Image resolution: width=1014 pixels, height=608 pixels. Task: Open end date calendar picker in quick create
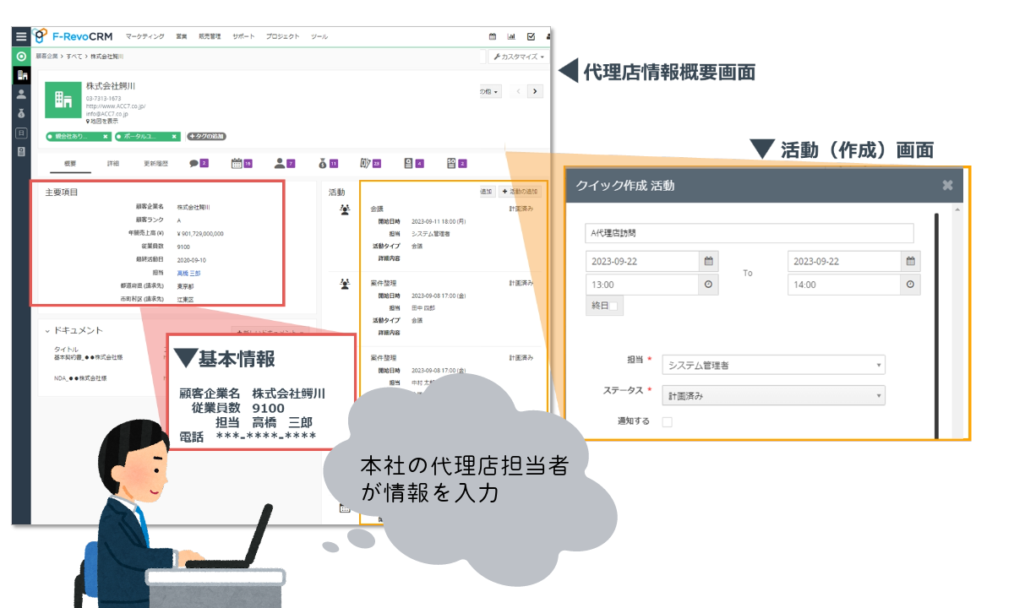(x=910, y=261)
